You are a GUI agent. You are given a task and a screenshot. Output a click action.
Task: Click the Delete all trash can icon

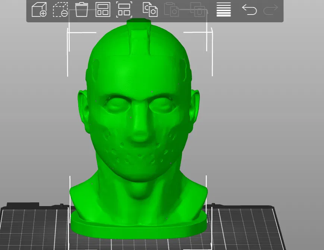82,9
